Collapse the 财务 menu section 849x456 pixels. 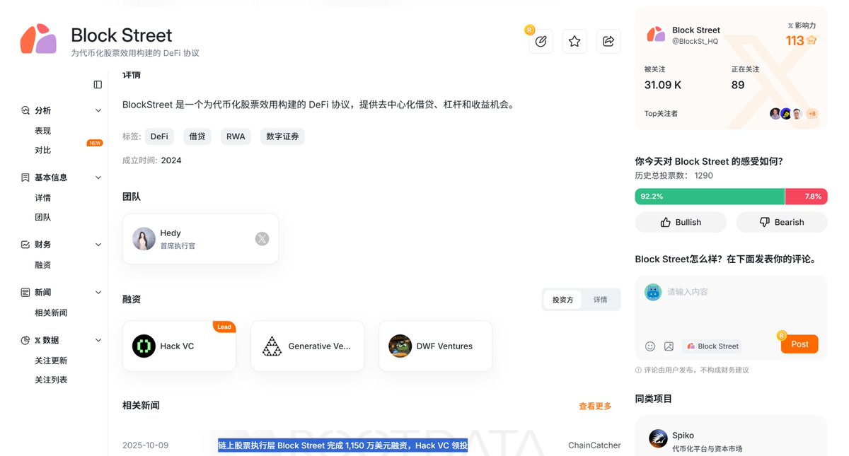click(98, 245)
